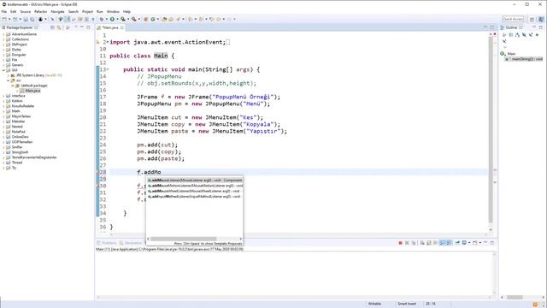The width and height of the screenshot is (547, 308).
Task: Minimize the Package Explorer panel
Action: tap(82, 27)
